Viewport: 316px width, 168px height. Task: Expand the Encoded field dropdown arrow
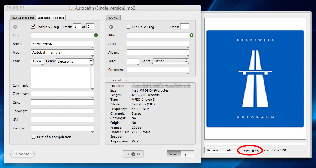point(92,132)
